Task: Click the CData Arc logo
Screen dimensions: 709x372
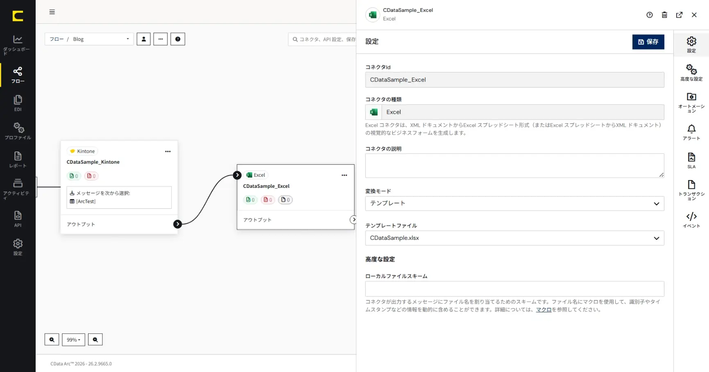Action: pyautogui.click(x=18, y=16)
